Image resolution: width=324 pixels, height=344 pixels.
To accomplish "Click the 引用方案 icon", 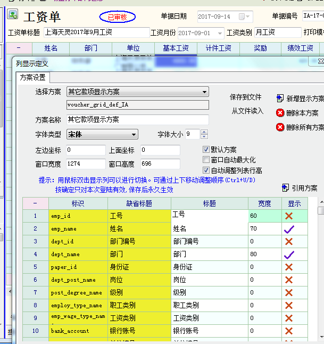I will click(285, 188).
